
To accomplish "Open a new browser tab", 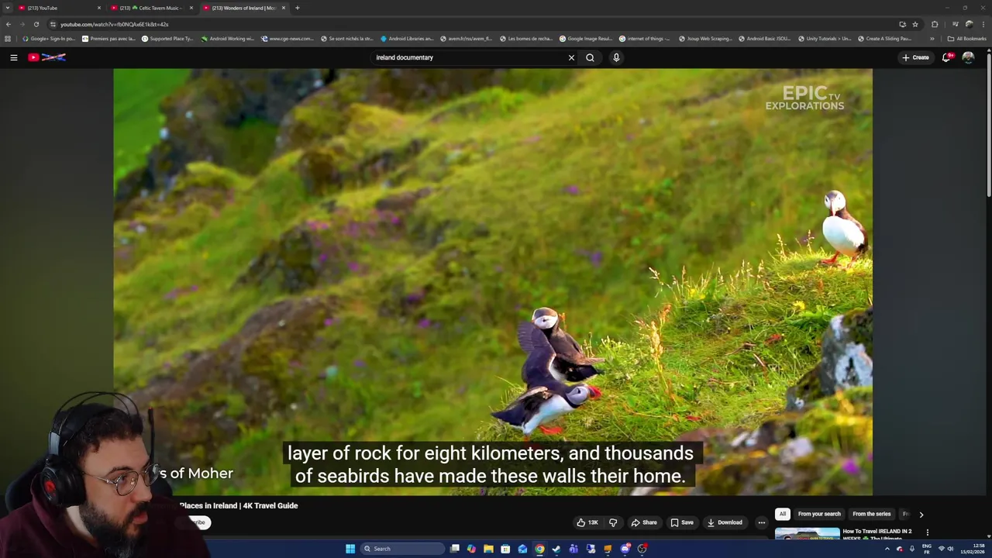I will 298,8.
